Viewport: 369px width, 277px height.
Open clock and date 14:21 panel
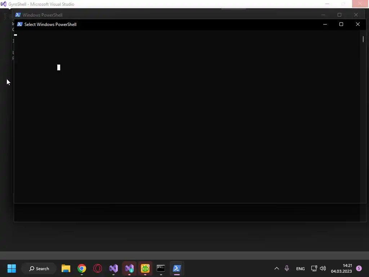pyautogui.click(x=341, y=268)
